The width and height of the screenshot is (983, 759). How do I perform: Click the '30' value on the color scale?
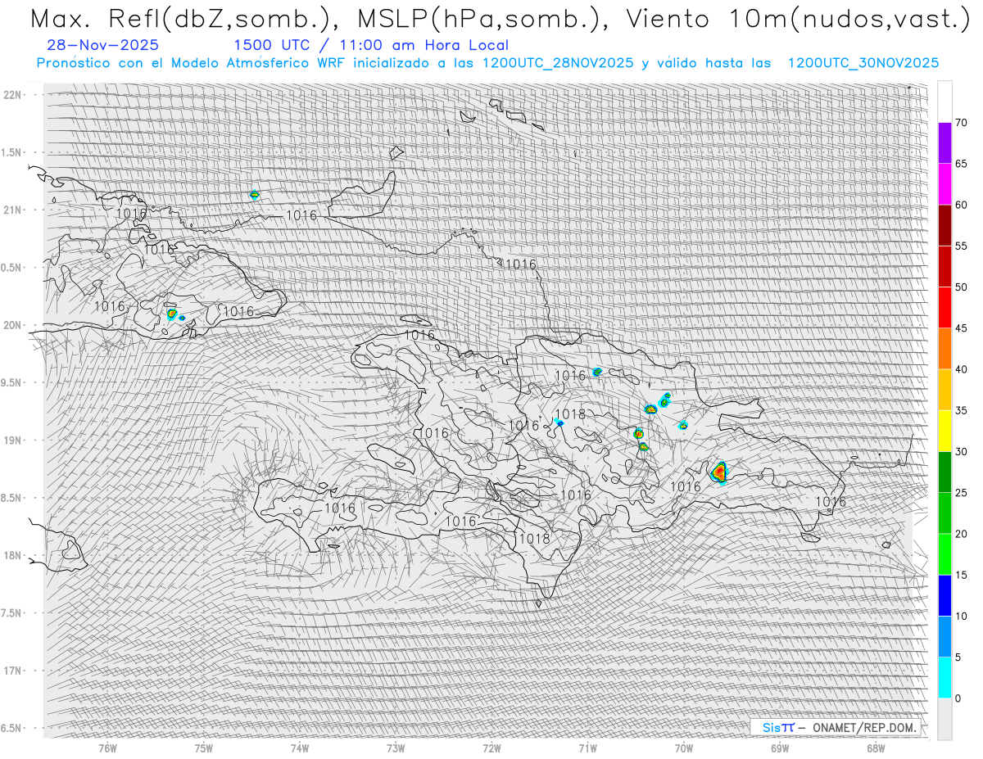click(x=962, y=452)
